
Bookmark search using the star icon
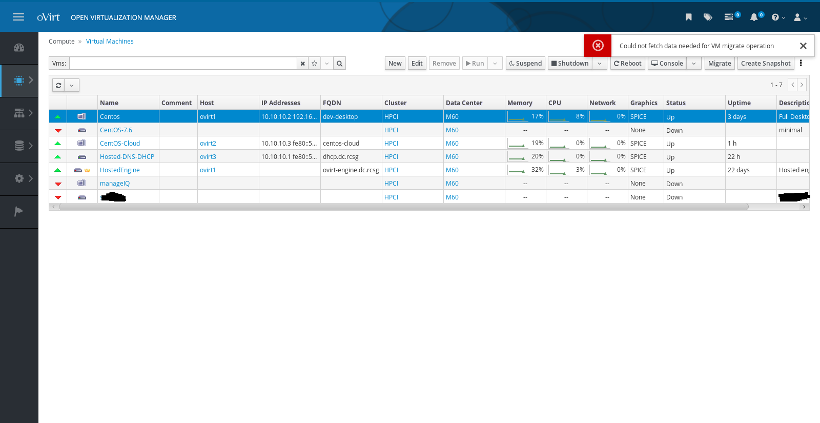click(315, 64)
